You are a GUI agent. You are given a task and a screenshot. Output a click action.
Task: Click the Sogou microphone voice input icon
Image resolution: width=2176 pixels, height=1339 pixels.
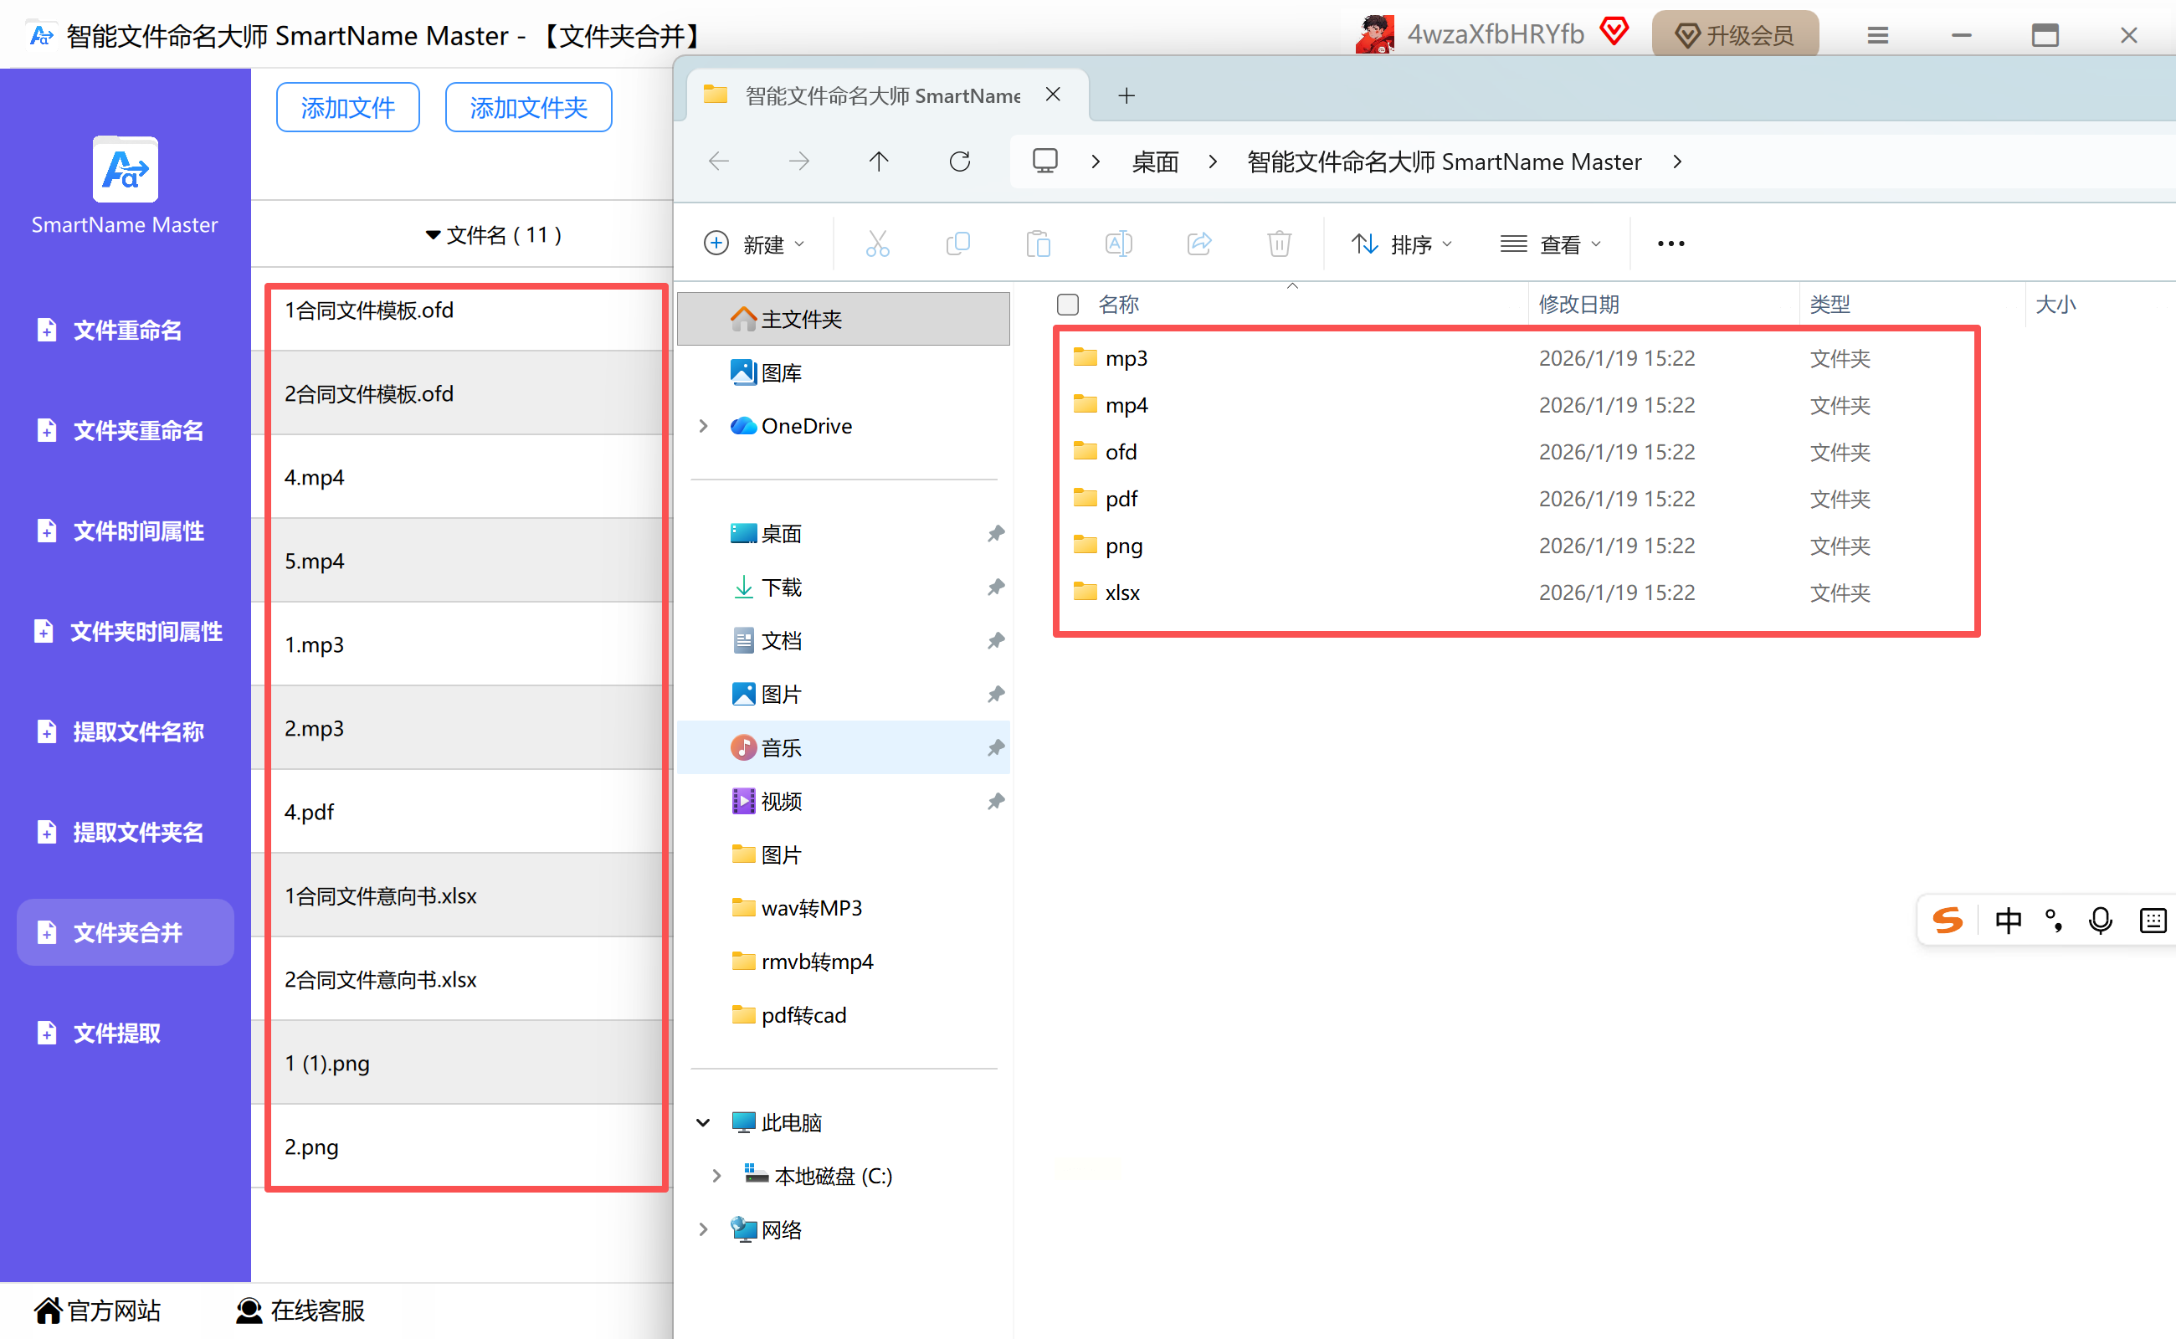2100,920
